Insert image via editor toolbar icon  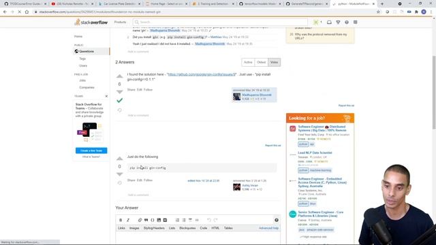coord(159,220)
